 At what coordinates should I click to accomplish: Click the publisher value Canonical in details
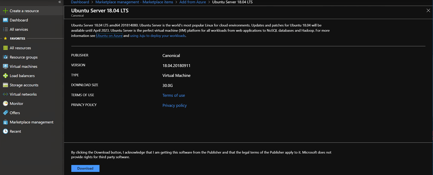[171, 56]
